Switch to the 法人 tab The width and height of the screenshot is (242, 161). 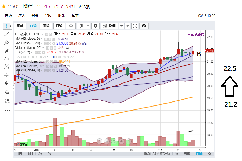click(22, 16)
